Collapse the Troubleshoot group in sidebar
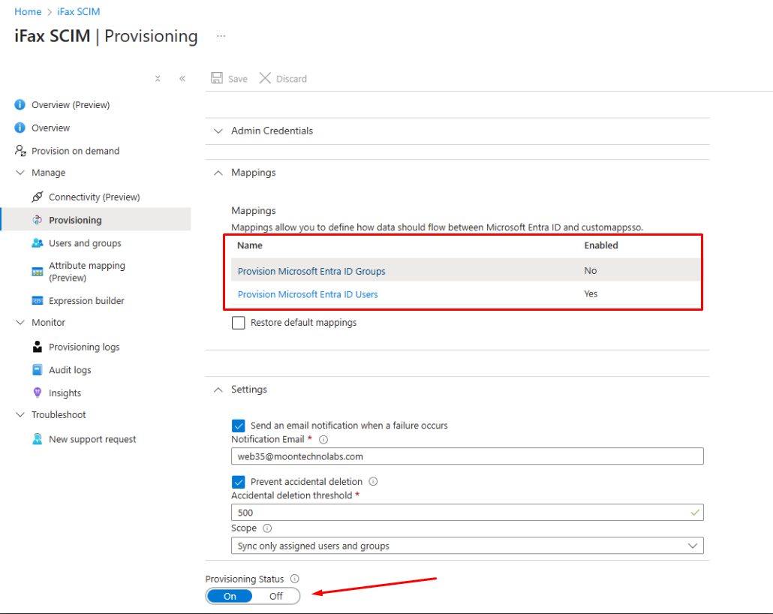 coord(20,415)
